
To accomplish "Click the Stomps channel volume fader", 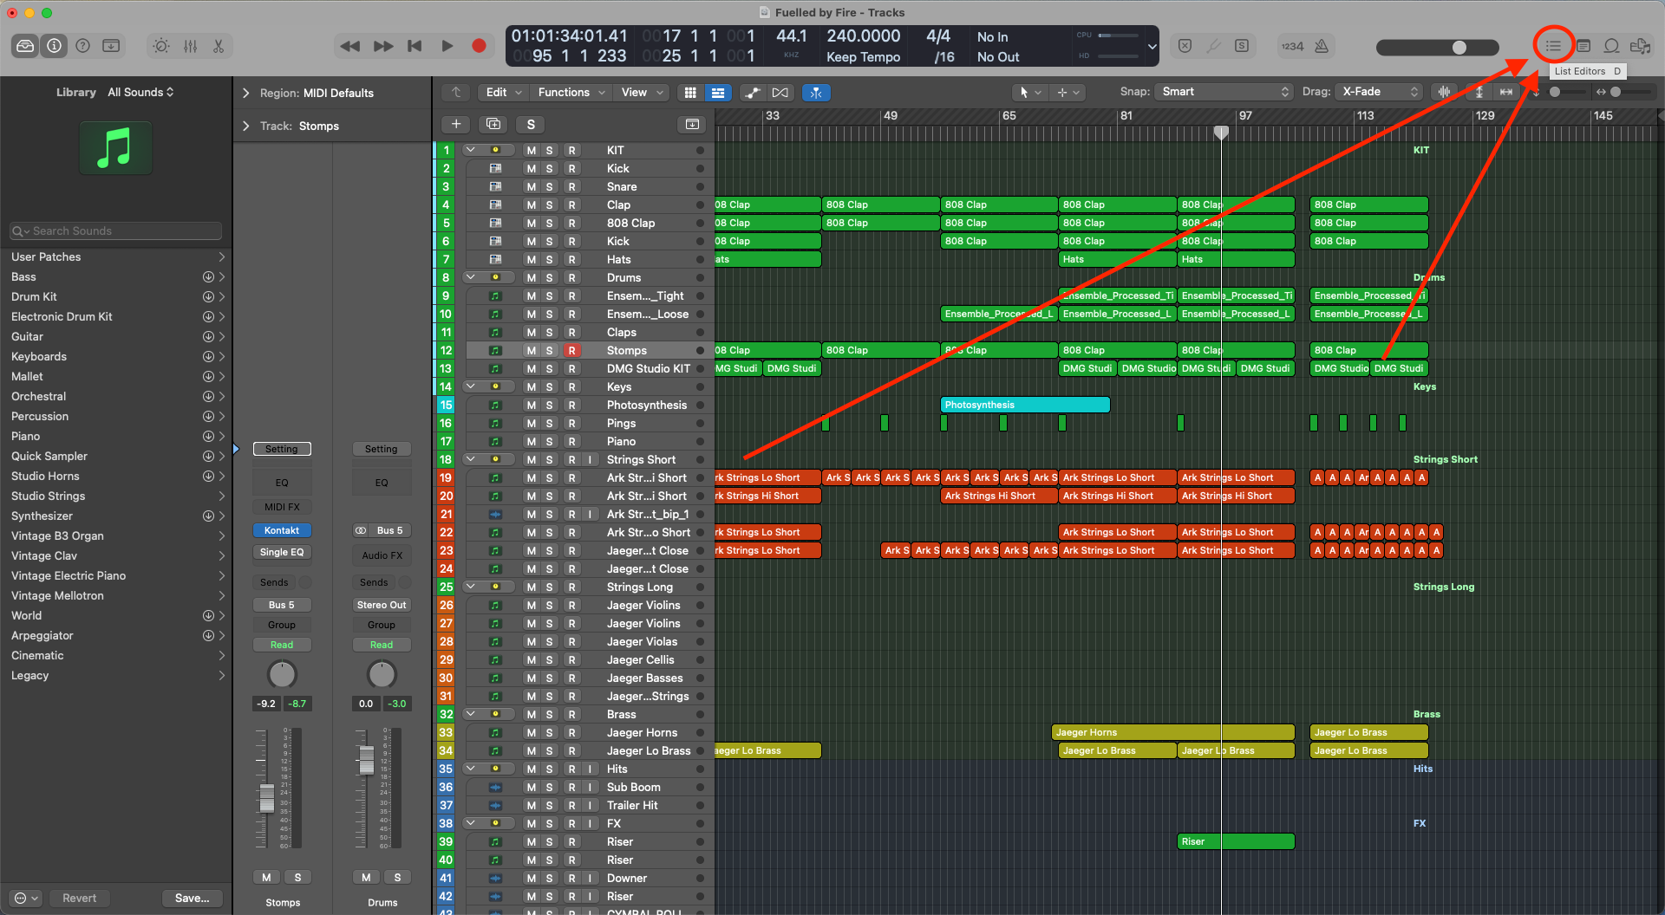I will point(267,798).
